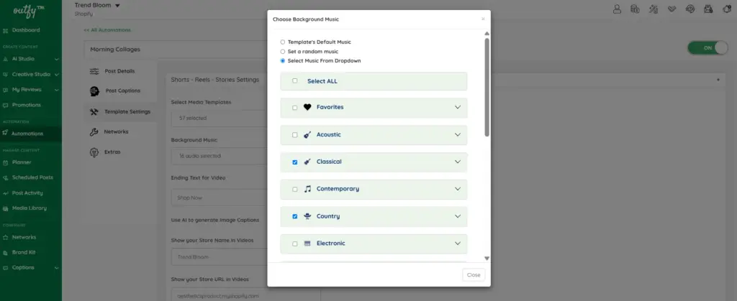
Task: Check the Select ALL checkbox
Action: 294,80
